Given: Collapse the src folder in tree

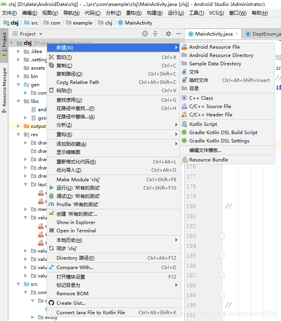Looking at the screenshot, I should 19,284.
